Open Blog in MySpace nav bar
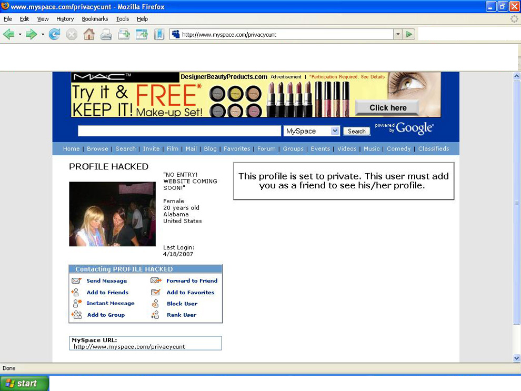Screen dimensions: 521x391 pyautogui.click(x=211, y=148)
